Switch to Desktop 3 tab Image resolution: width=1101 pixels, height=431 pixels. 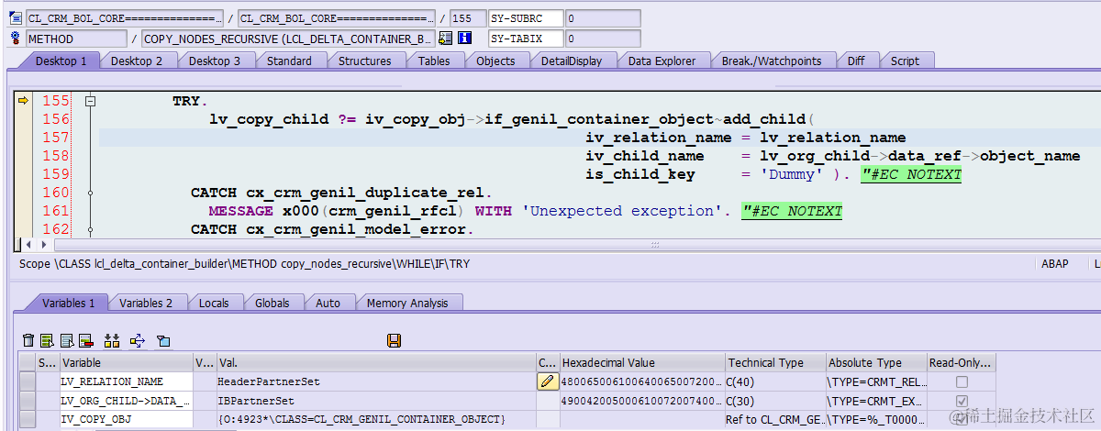coord(215,61)
